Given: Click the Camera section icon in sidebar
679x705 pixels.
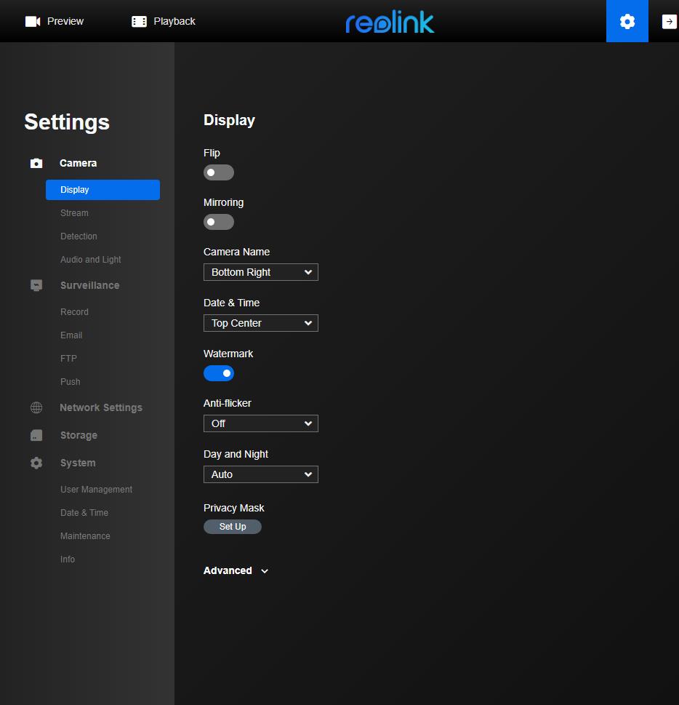Looking at the screenshot, I should coord(36,164).
